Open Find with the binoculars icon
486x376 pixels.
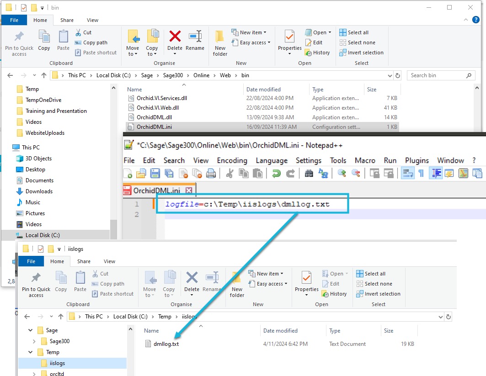pos(309,174)
